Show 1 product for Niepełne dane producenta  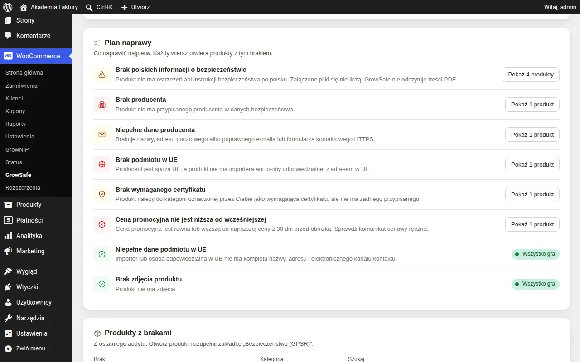point(532,134)
